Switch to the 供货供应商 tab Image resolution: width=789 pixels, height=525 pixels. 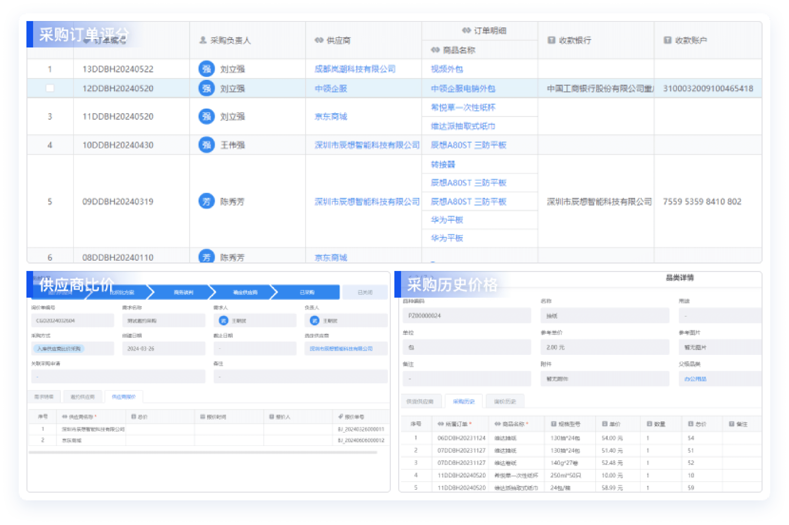420,402
